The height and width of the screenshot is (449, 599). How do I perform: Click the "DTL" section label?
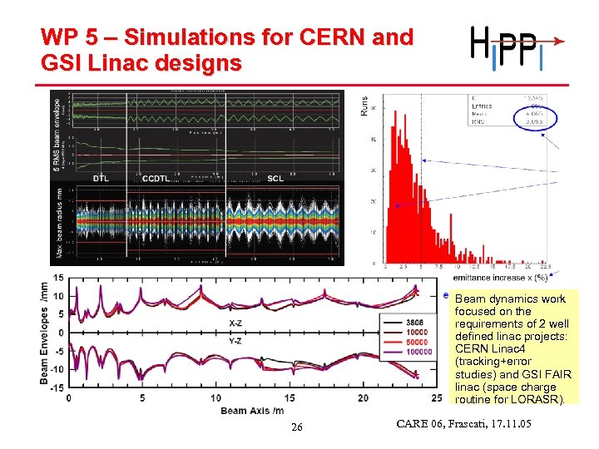point(101,178)
